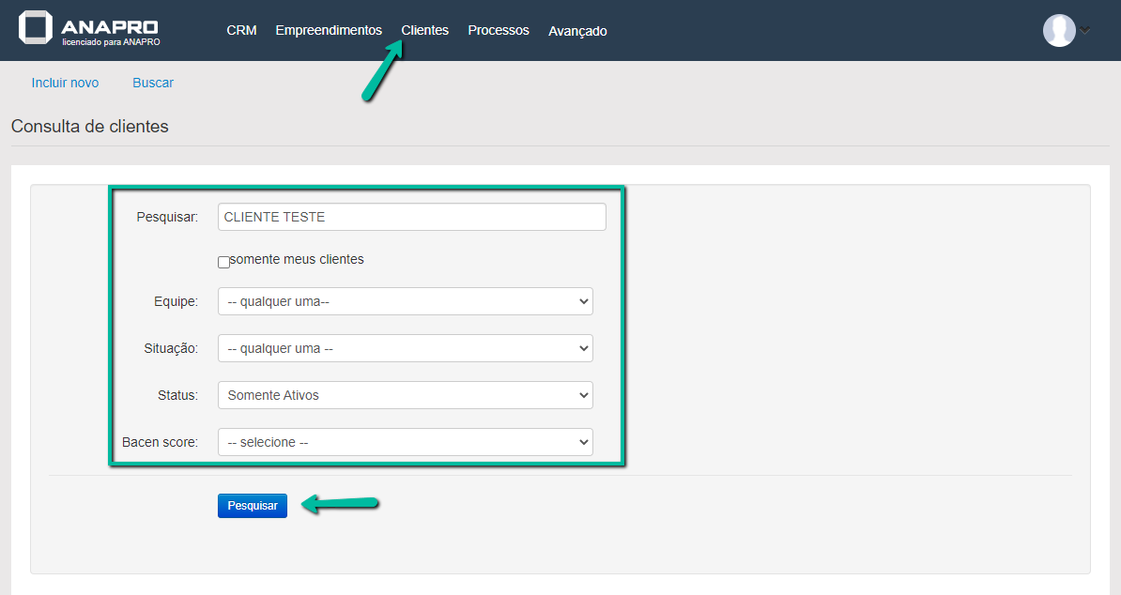Click the ANAPRO logo icon
Image resolution: width=1121 pixels, height=595 pixels.
pyautogui.click(x=36, y=28)
